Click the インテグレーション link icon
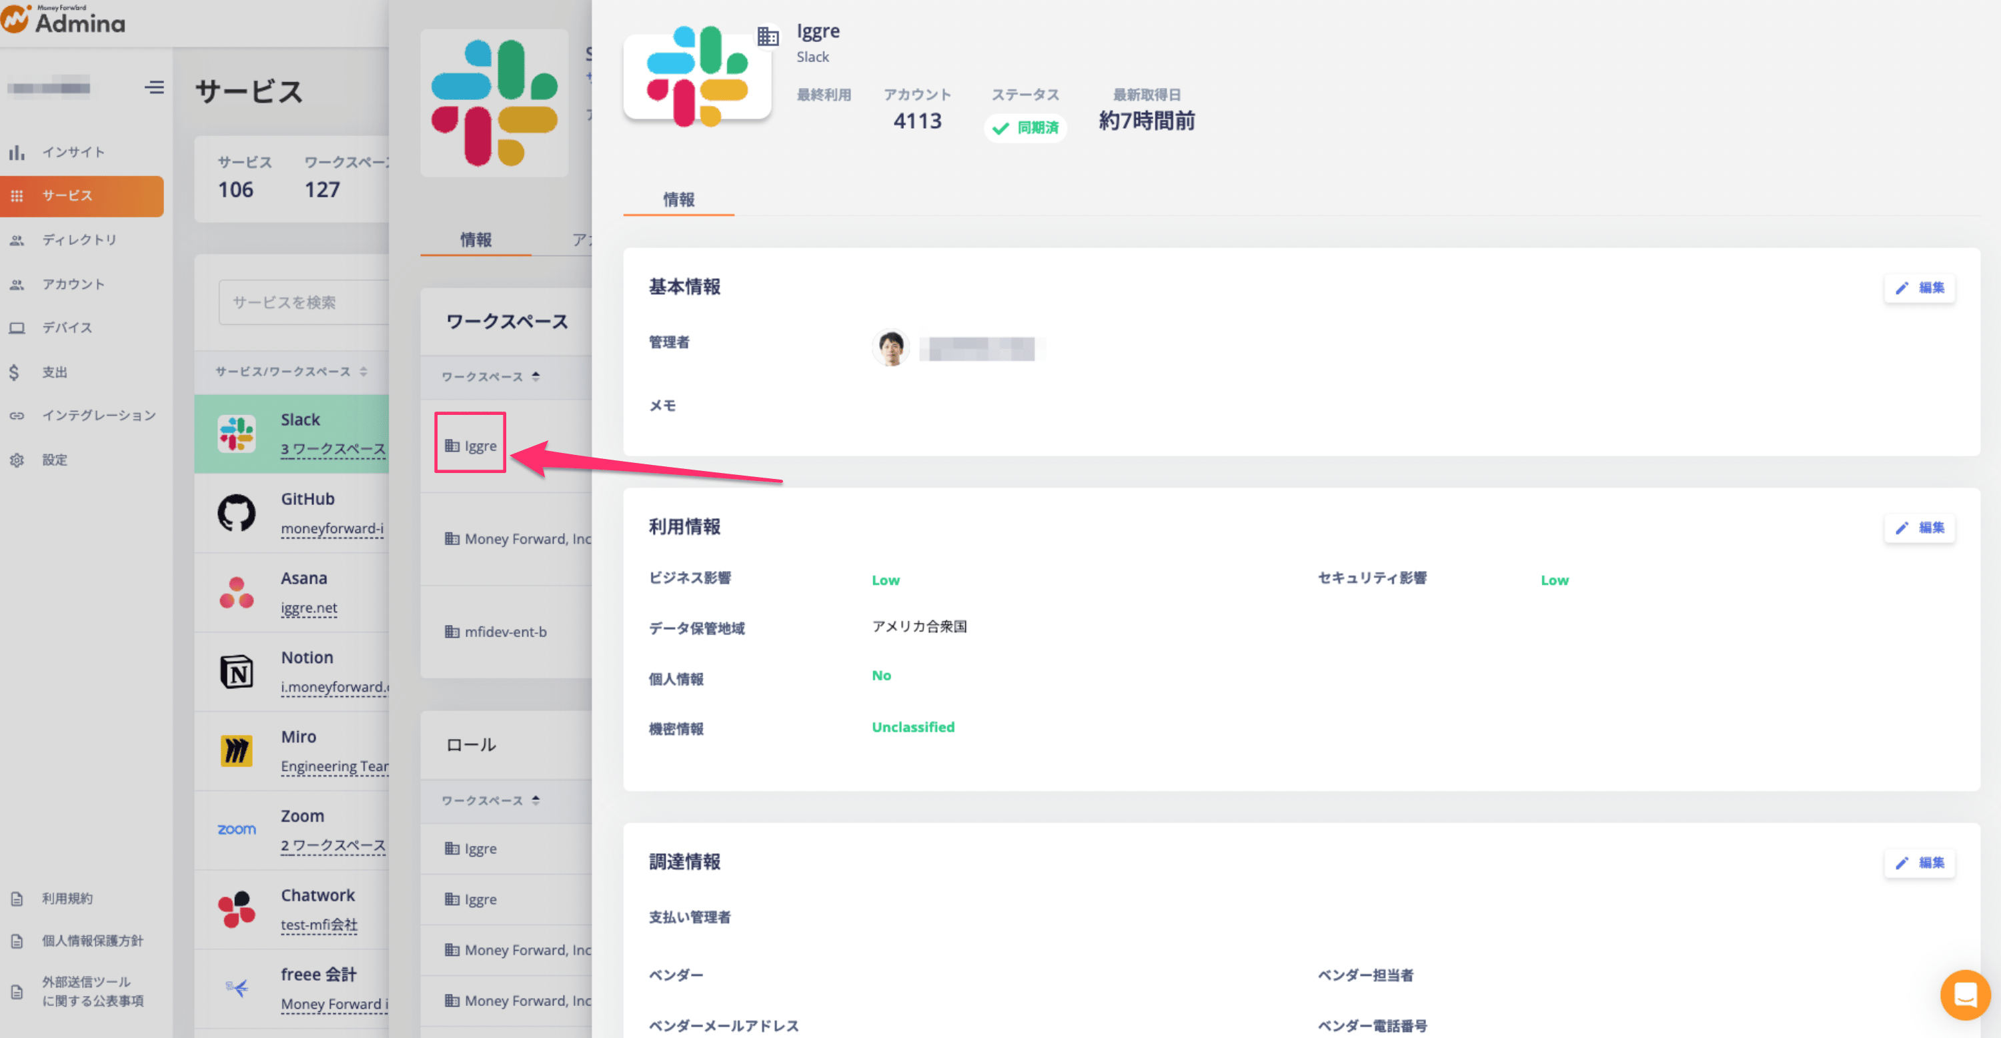This screenshot has width=2001, height=1038. click(x=17, y=416)
